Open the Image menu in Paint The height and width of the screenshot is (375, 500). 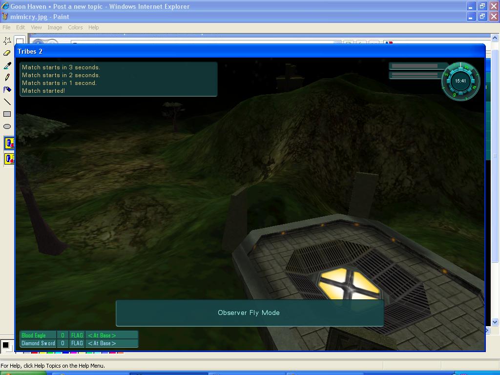tap(55, 27)
